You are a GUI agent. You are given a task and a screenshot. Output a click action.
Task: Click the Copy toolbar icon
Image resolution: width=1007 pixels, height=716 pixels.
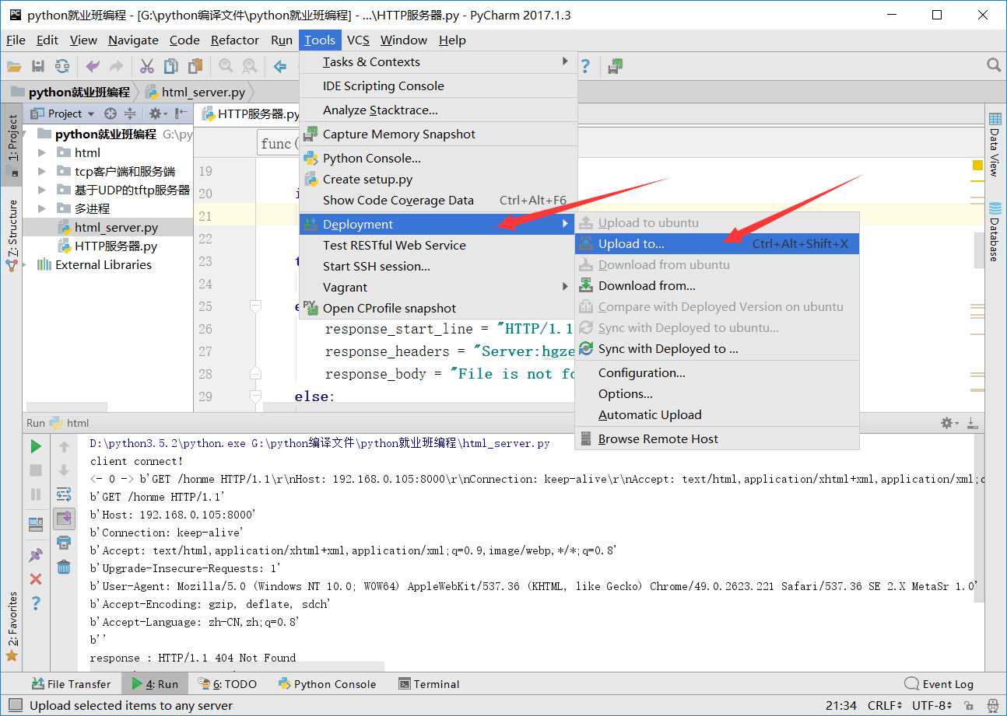coord(171,67)
